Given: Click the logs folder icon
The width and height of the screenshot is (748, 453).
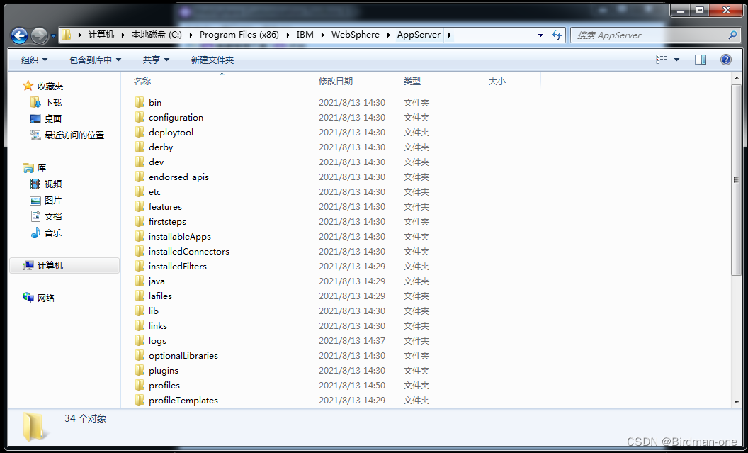Looking at the screenshot, I should [140, 340].
